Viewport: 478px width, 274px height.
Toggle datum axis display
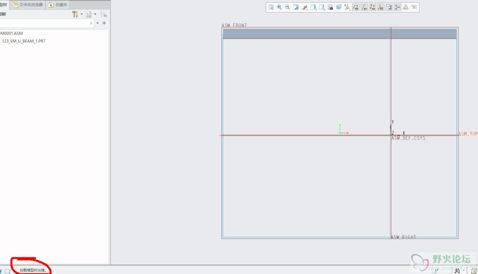tap(364, 7)
